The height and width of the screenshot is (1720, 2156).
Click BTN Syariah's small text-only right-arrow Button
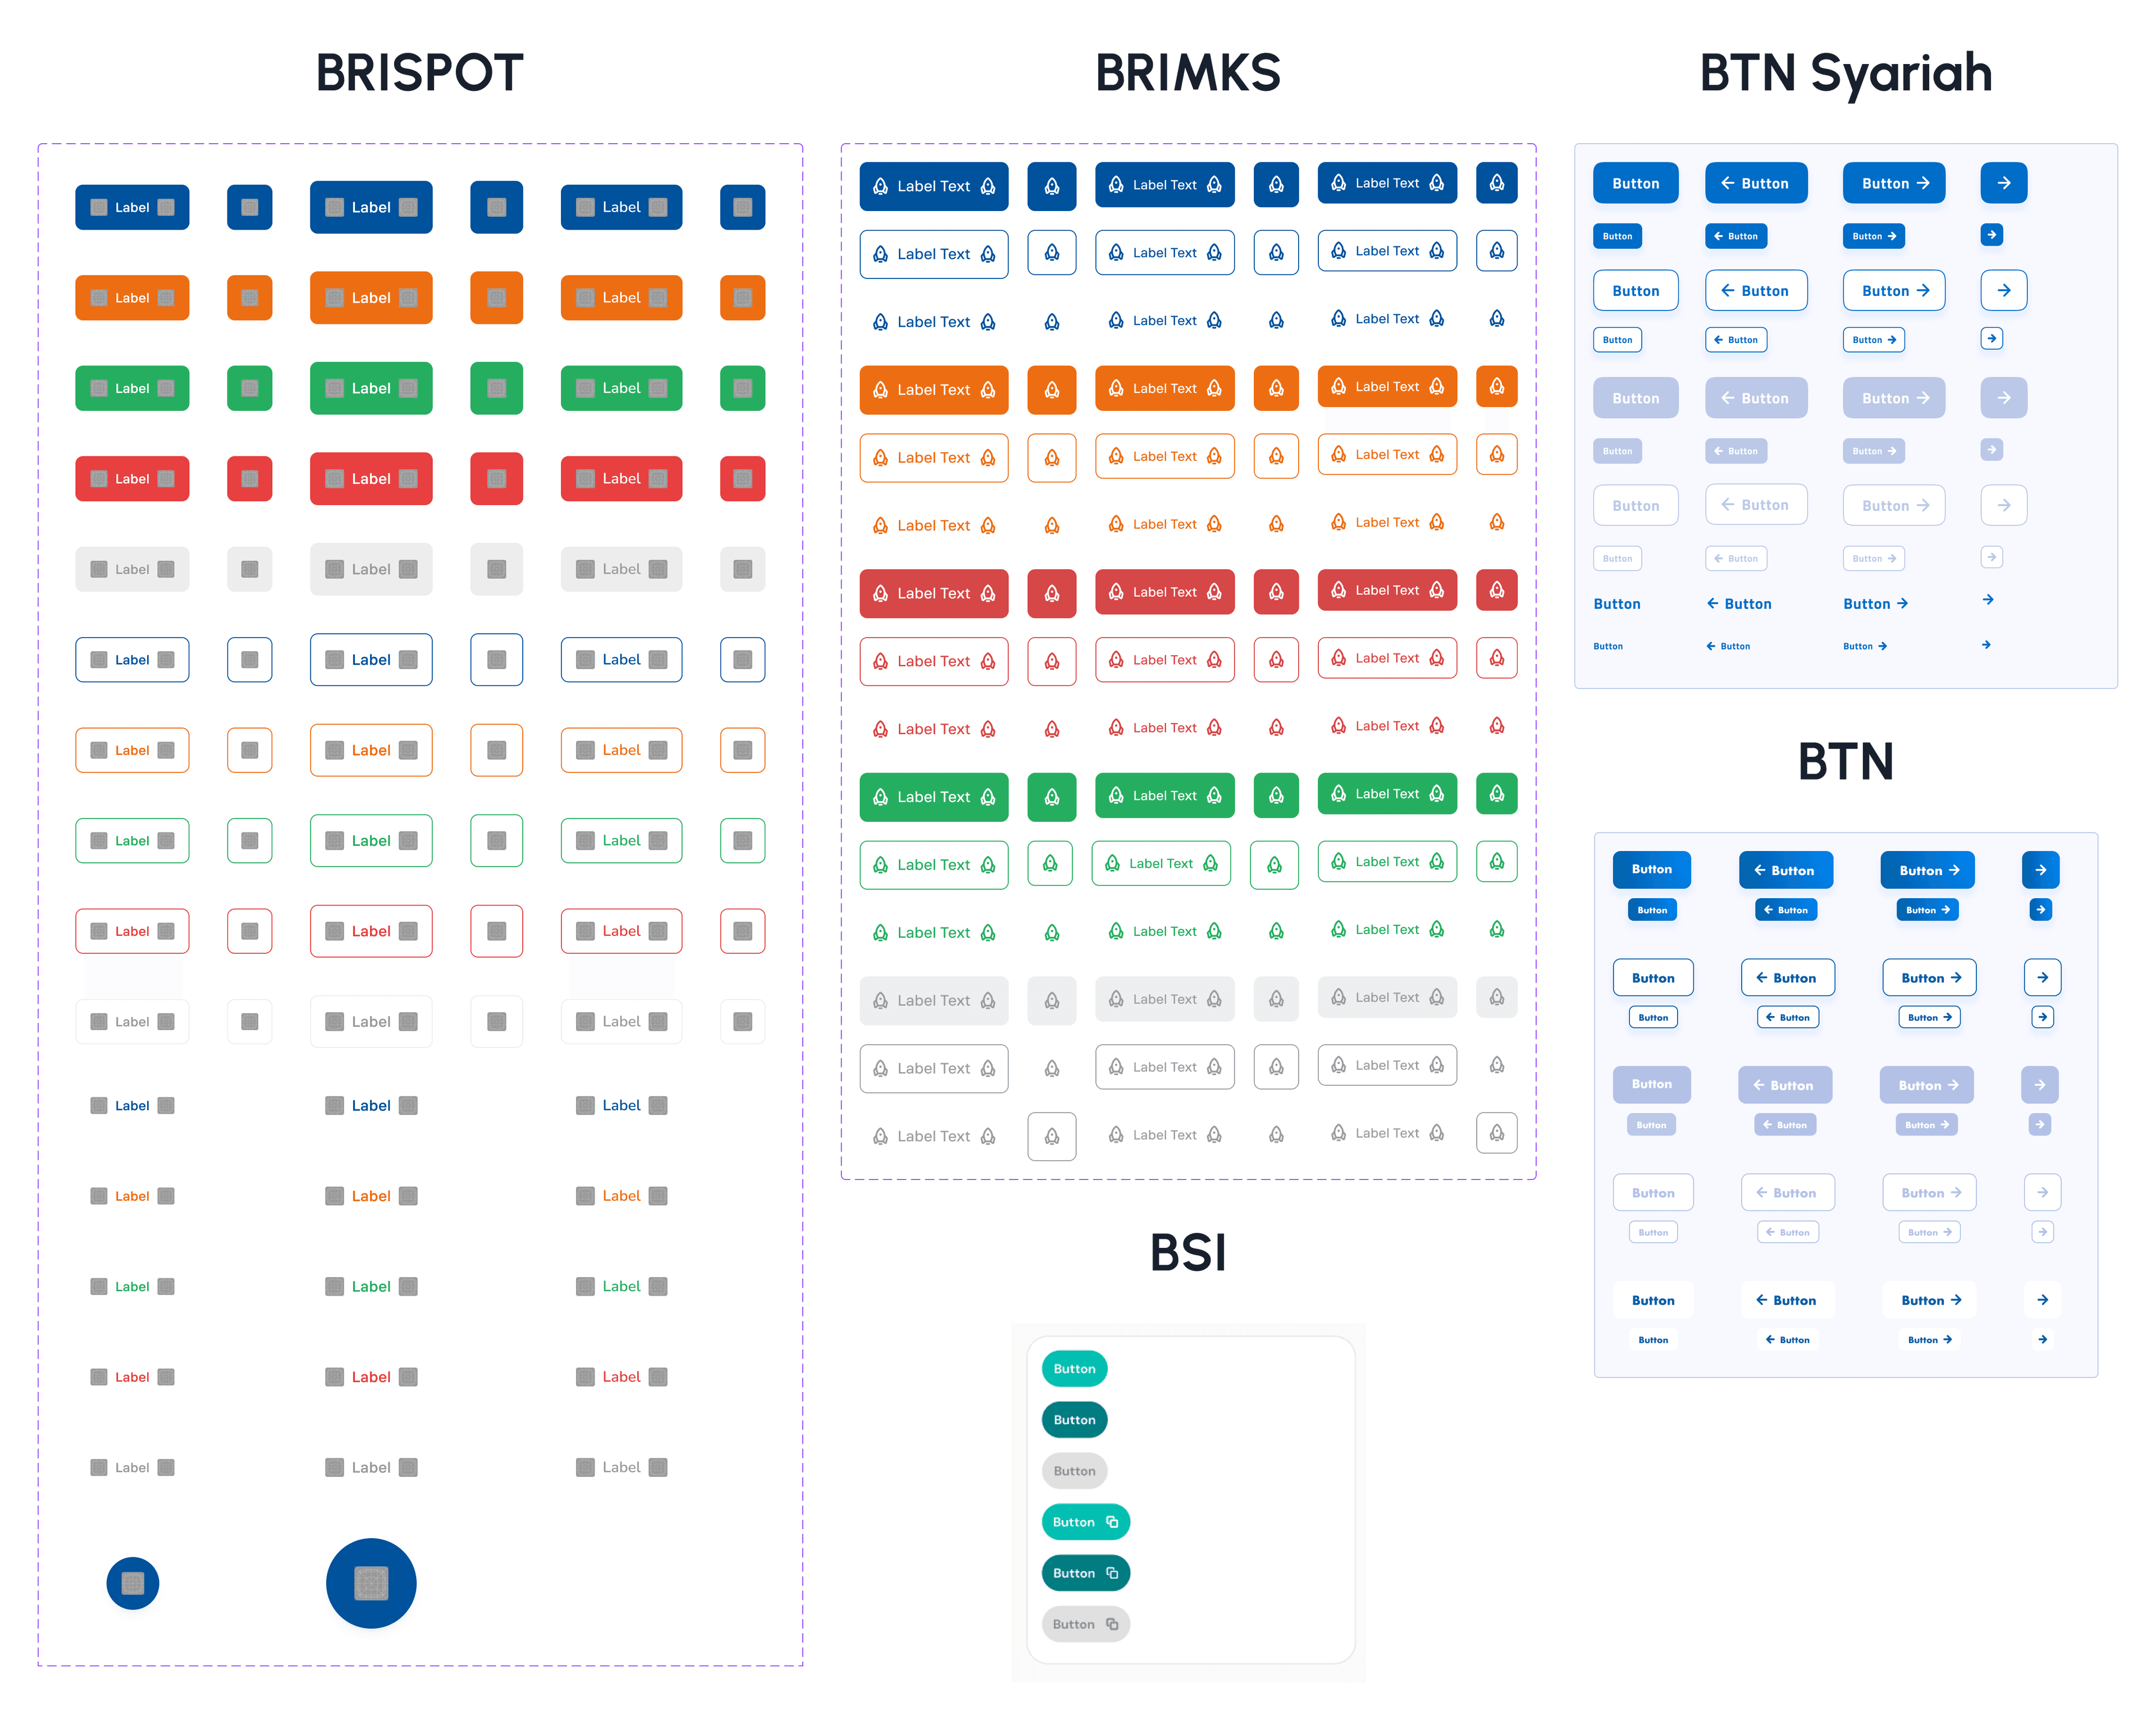click(x=1865, y=646)
